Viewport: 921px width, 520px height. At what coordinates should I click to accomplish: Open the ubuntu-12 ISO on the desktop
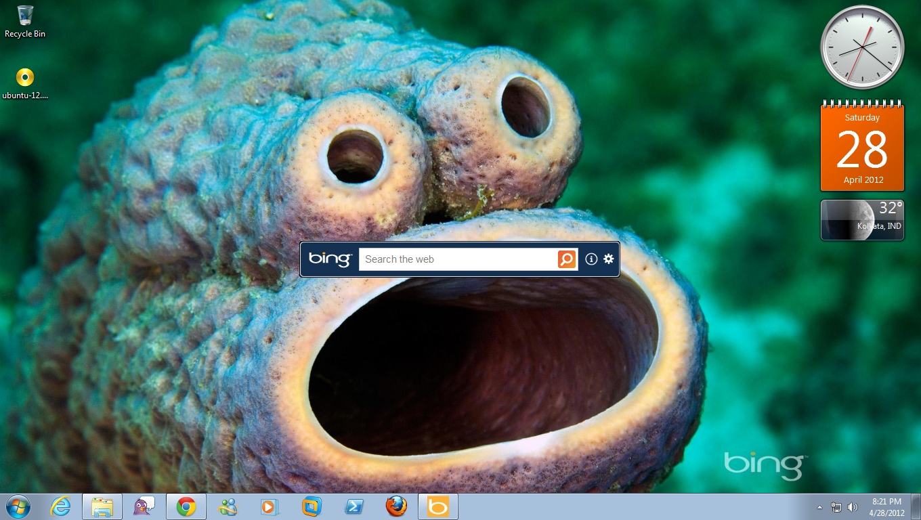[25, 78]
